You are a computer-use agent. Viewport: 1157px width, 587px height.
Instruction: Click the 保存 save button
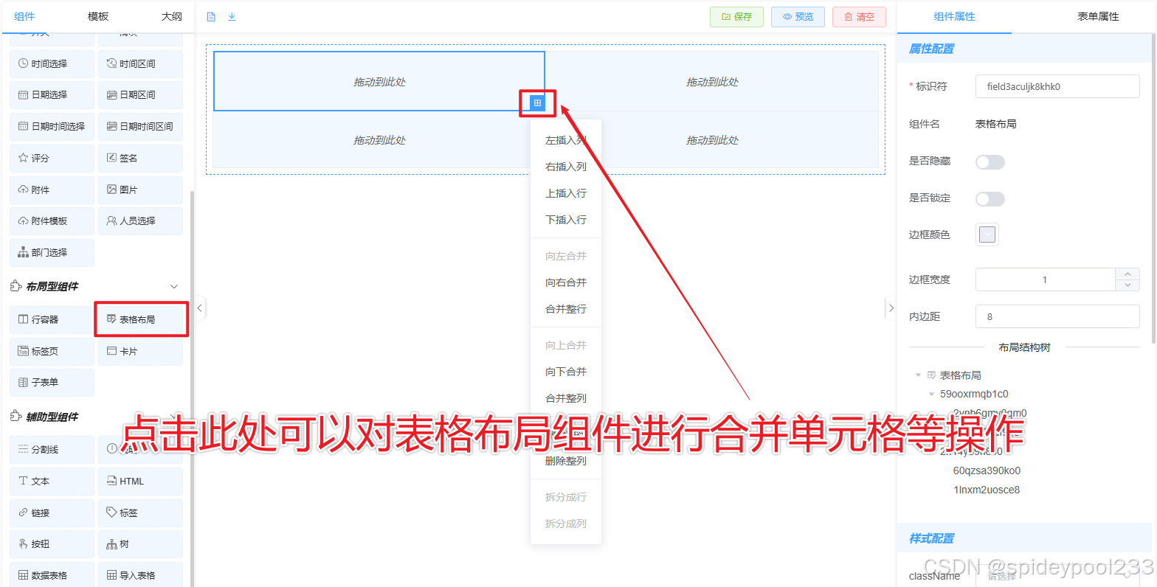[736, 17]
